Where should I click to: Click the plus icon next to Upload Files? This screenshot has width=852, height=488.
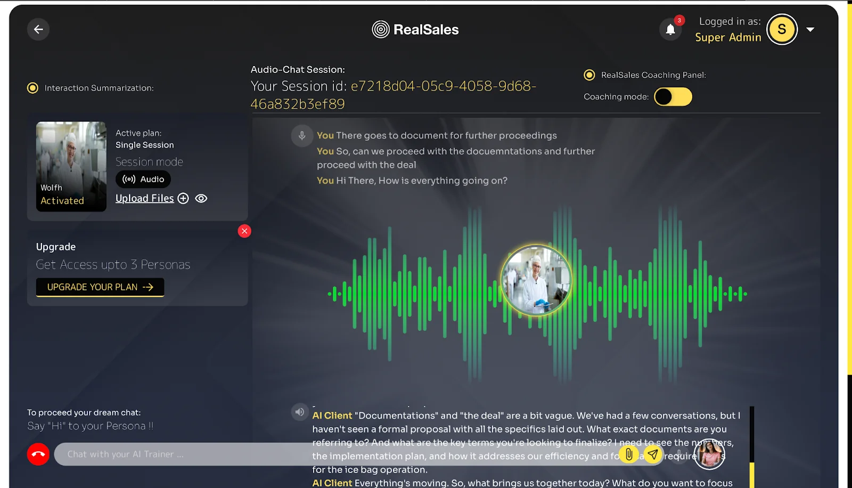click(183, 198)
